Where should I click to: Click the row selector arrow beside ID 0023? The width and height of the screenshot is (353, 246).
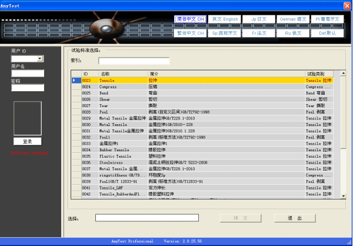(x=74, y=80)
